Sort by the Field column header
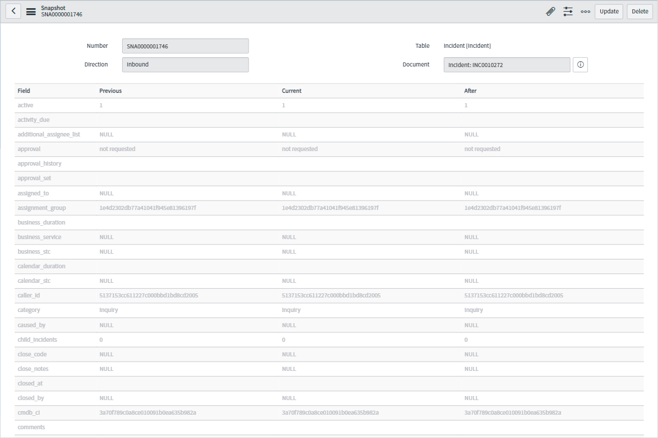658x438 pixels. pyautogui.click(x=23, y=90)
